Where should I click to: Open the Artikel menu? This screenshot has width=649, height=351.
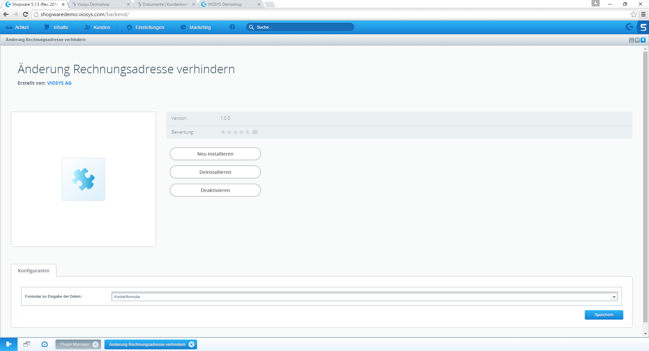tap(17, 27)
